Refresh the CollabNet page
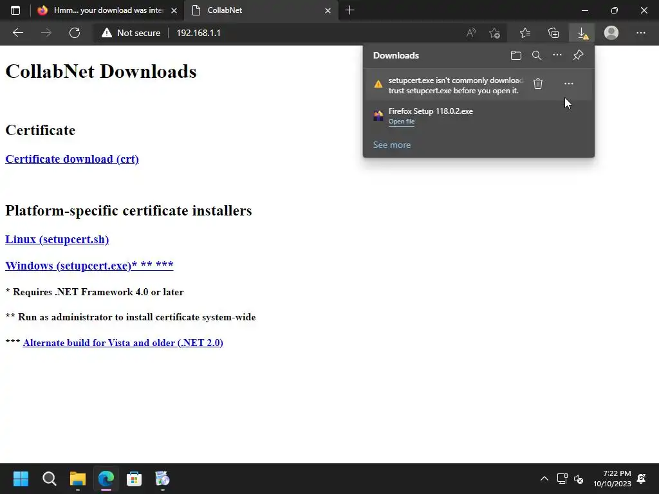 click(x=75, y=33)
